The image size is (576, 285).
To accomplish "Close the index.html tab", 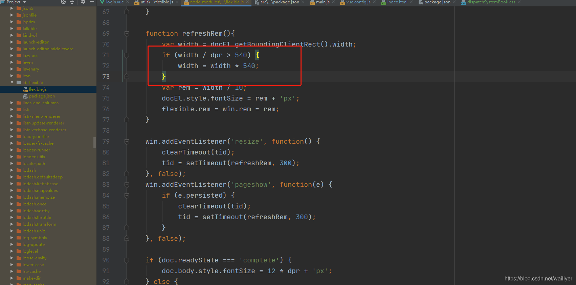I will tap(411, 2).
